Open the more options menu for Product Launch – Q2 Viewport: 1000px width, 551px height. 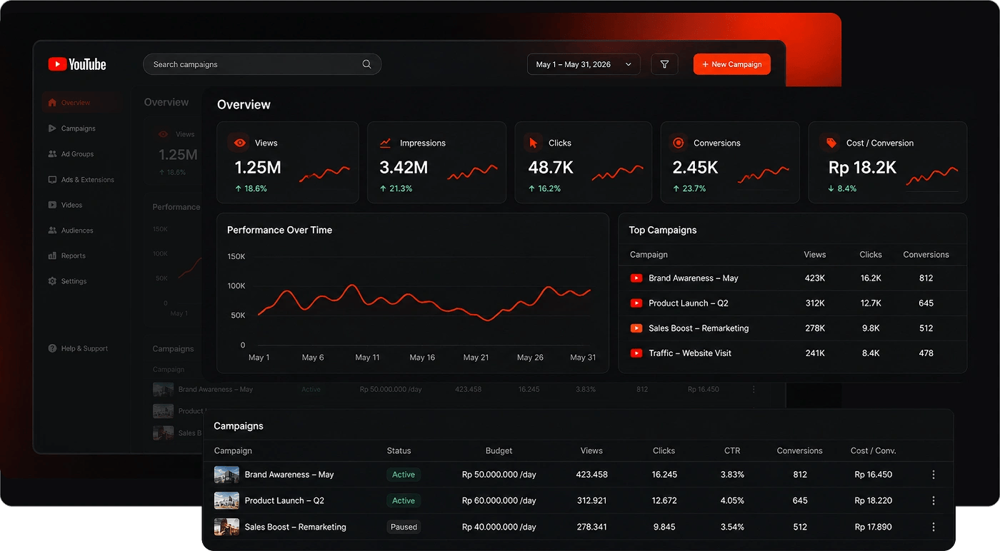[934, 501]
